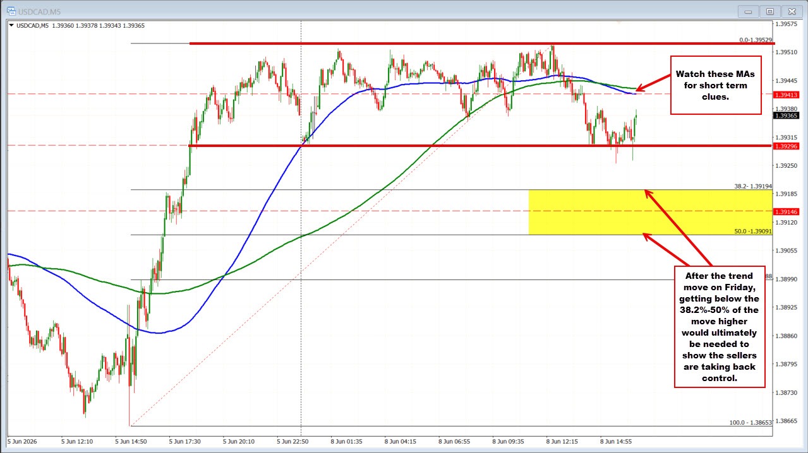Click the red 1.39413 price tag
Screen dimensions: 808x453
click(788, 94)
